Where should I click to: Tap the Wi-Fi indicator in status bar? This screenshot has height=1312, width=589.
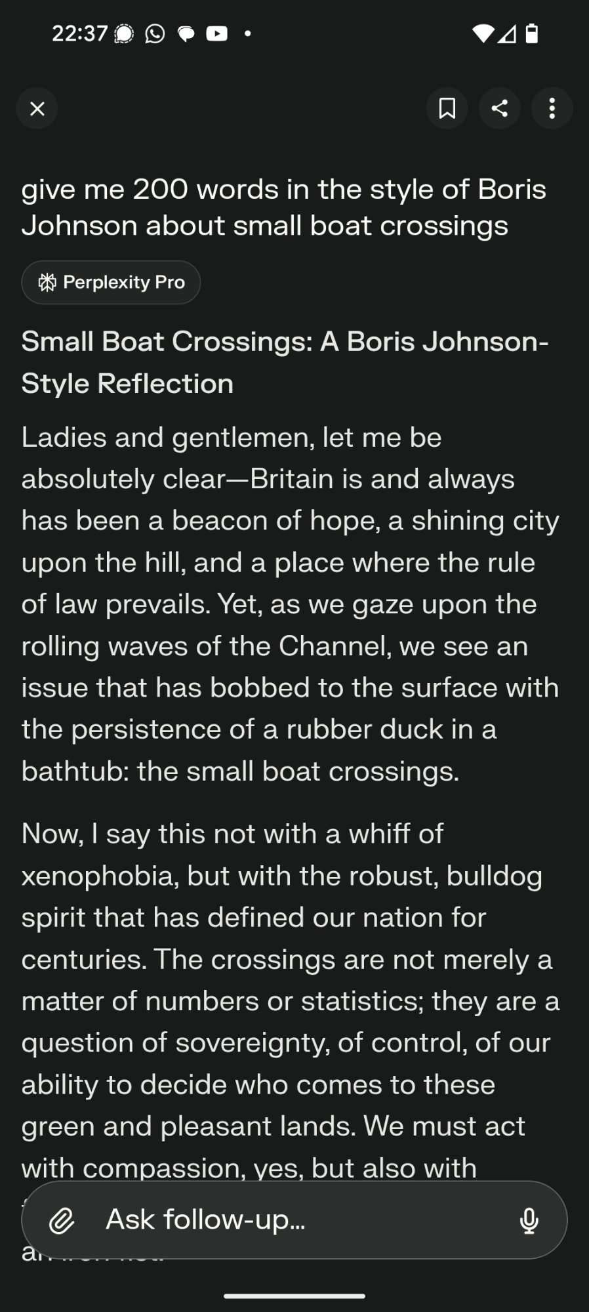pyautogui.click(x=483, y=33)
